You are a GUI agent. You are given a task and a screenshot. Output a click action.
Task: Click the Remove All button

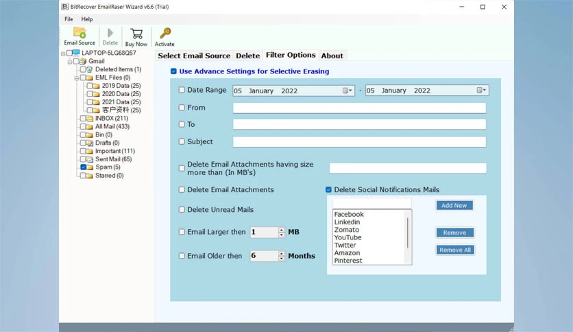455,250
